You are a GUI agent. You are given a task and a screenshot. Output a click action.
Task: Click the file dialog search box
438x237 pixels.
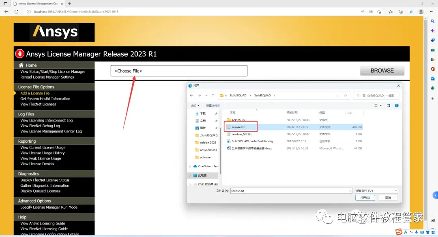click(376, 96)
